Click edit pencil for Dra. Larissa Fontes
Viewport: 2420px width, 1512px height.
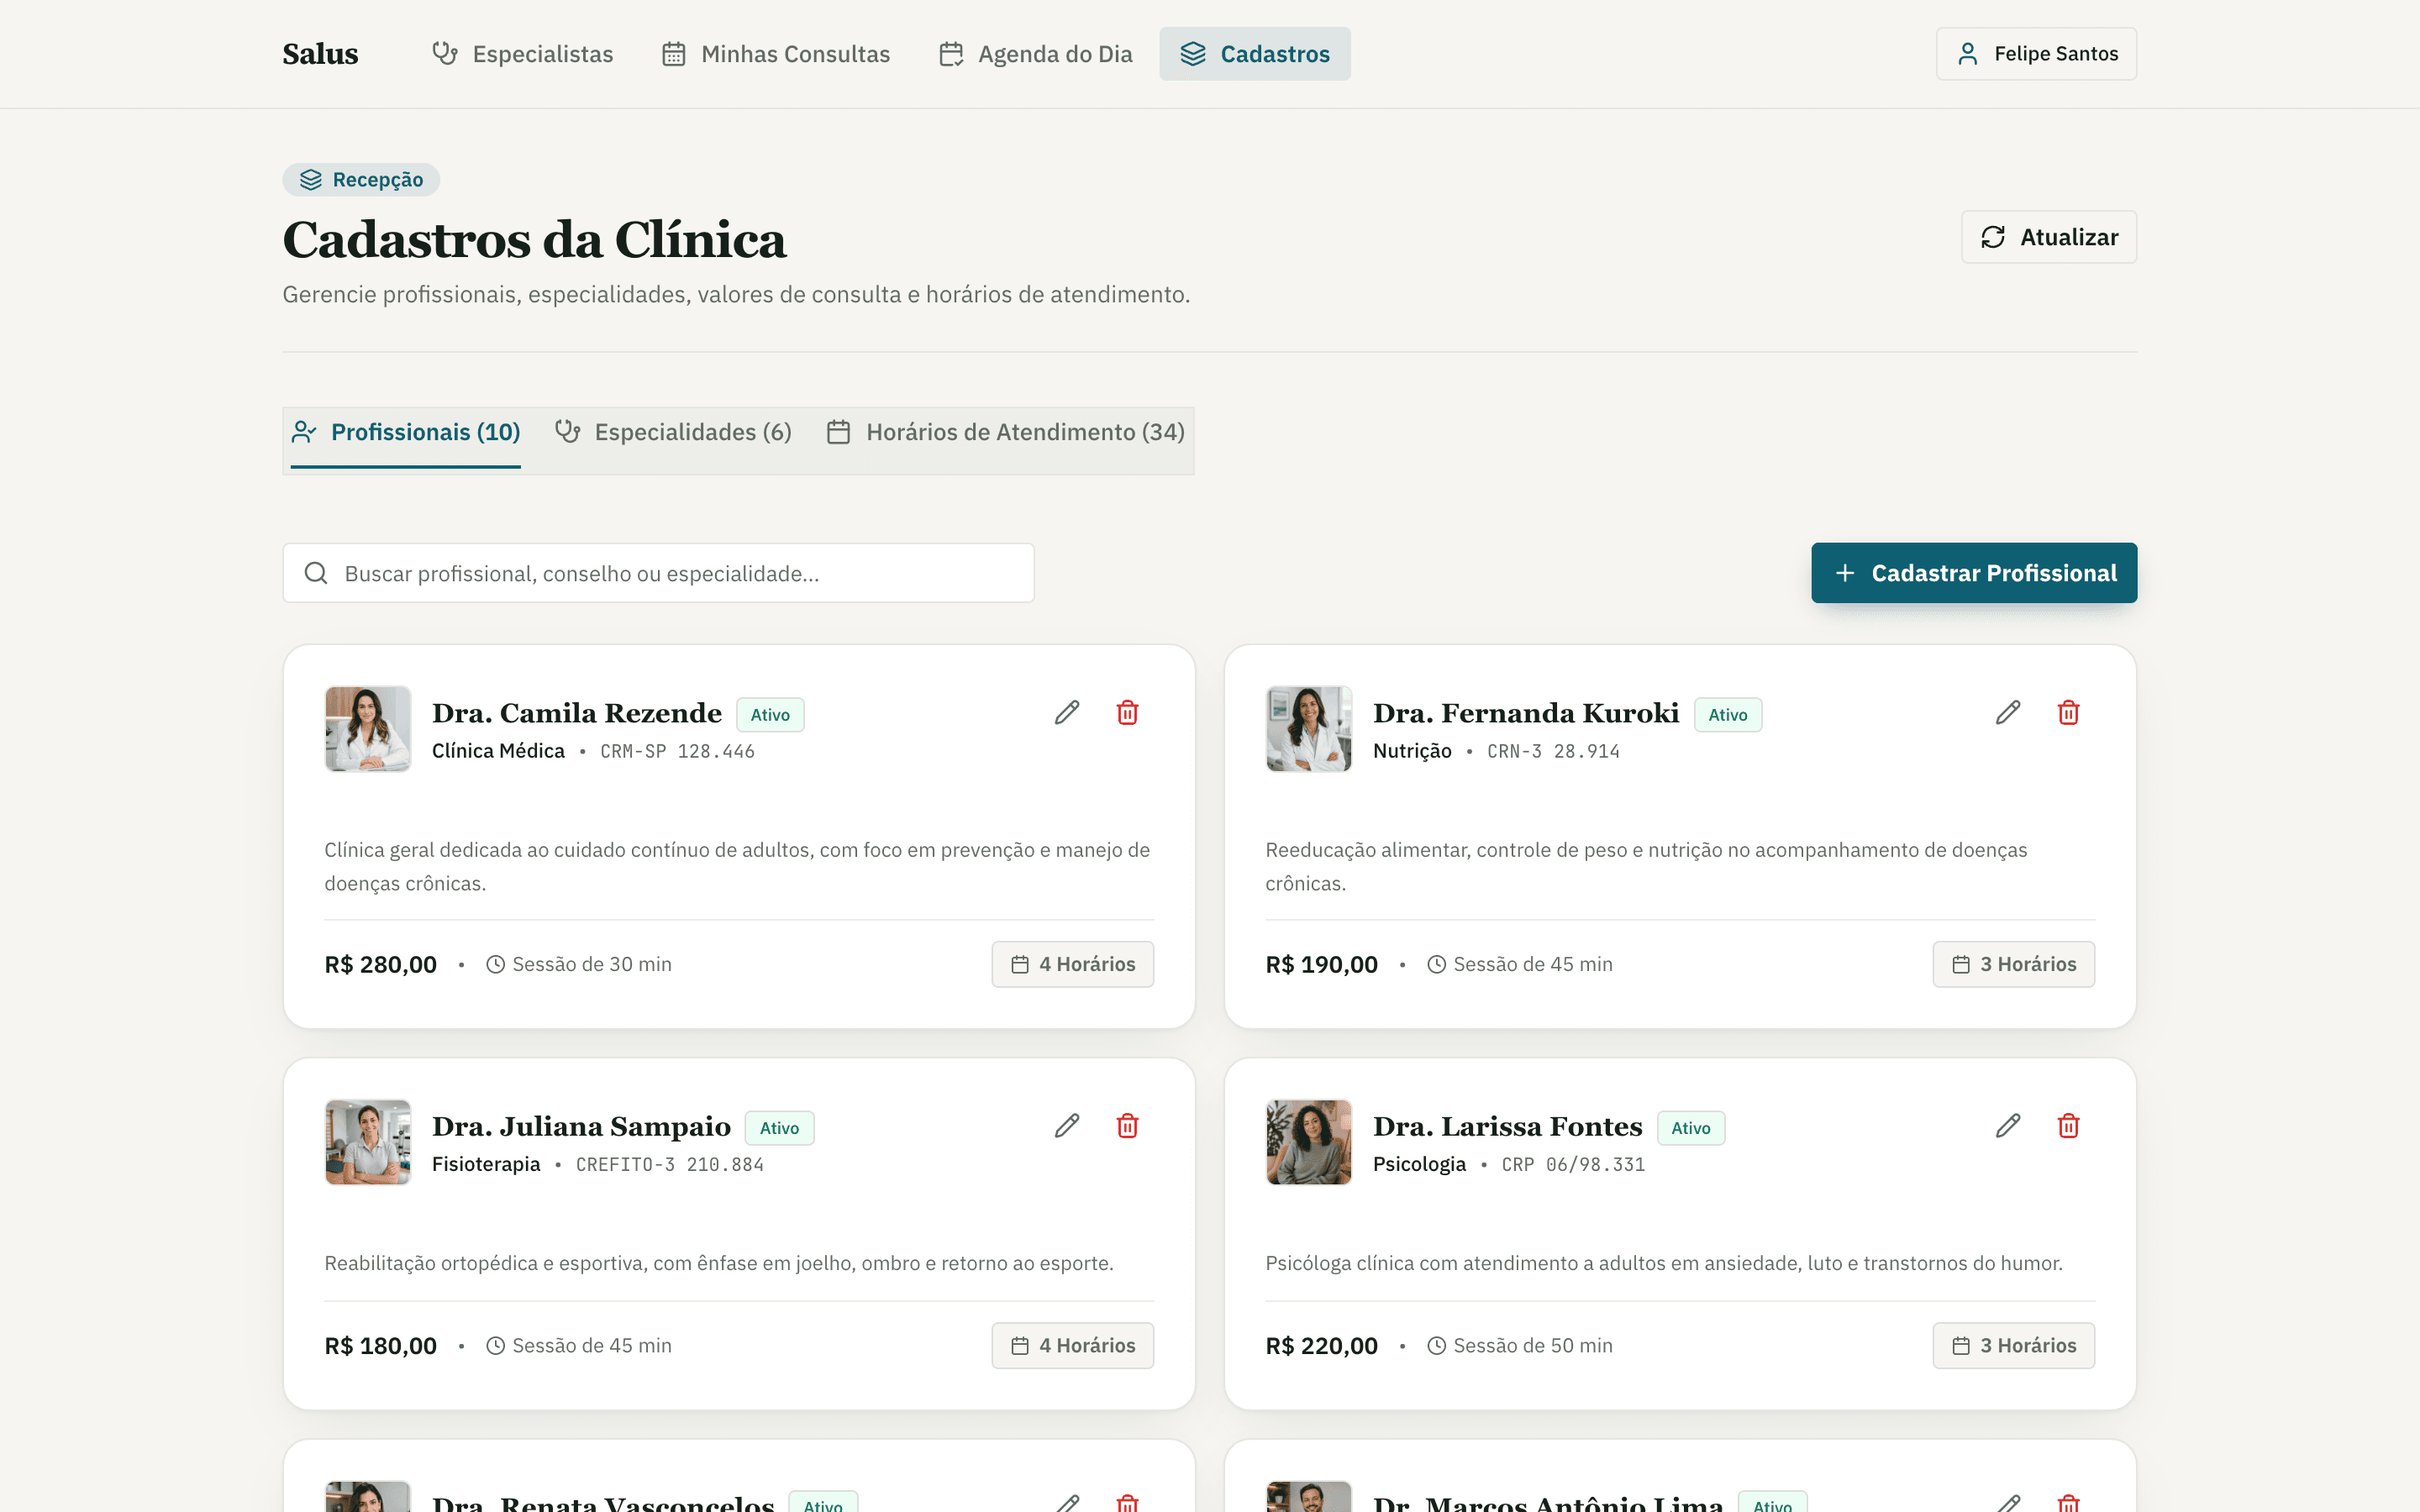coord(2008,1126)
